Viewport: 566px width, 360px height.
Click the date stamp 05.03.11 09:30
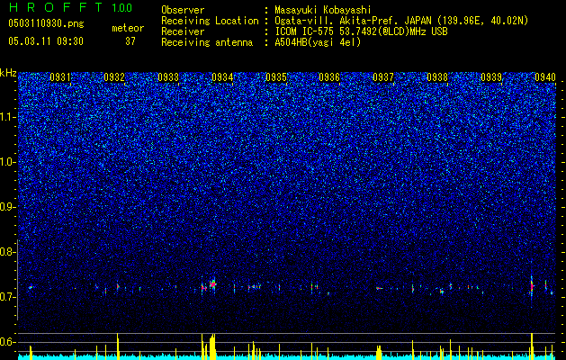point(46,41)
